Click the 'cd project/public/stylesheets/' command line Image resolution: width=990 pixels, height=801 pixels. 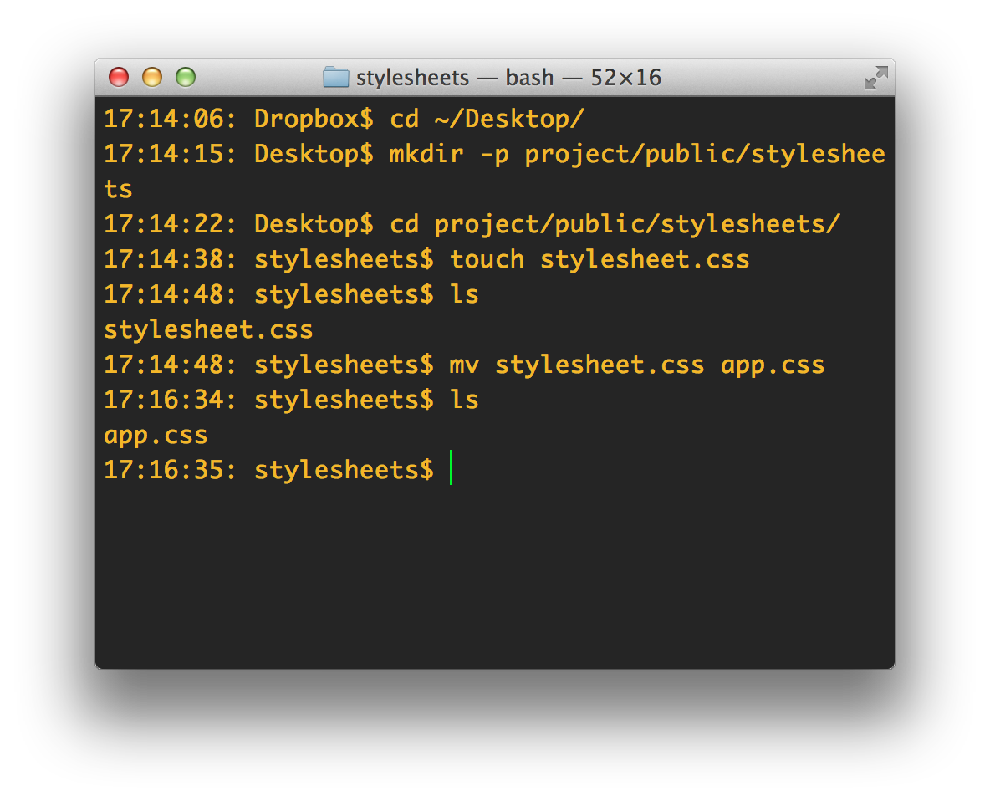click(472, 224)
